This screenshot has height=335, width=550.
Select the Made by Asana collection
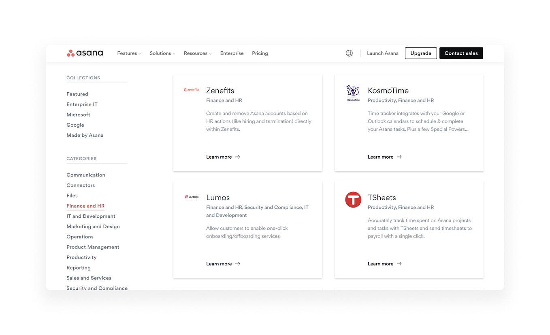(85, 135)
